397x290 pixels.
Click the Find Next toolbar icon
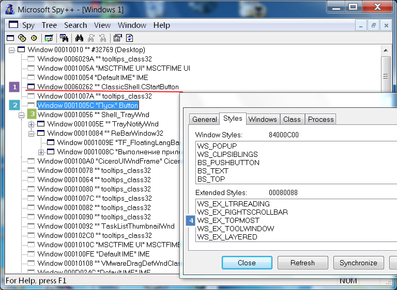pos(91,38)
